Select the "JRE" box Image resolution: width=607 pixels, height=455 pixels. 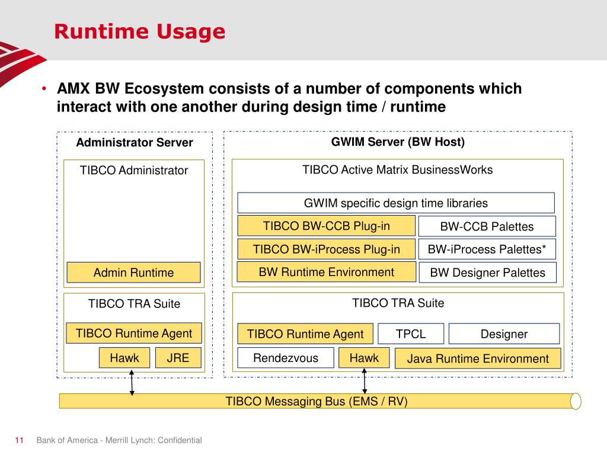(x=178, y=357)
